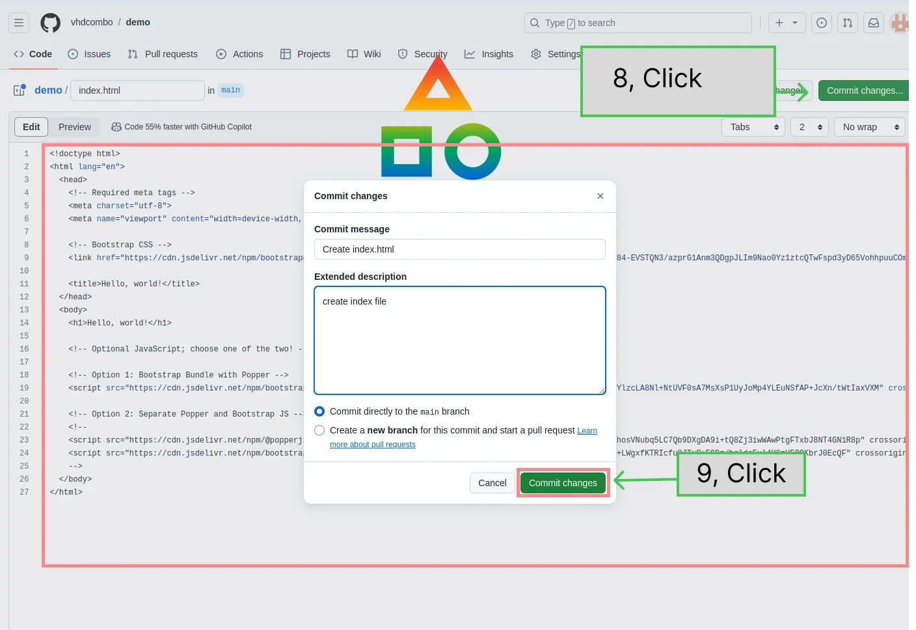Switch to the Preview tab

point(75,127)
